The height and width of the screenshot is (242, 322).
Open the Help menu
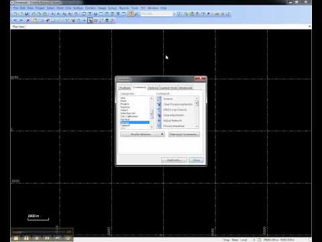163,8
